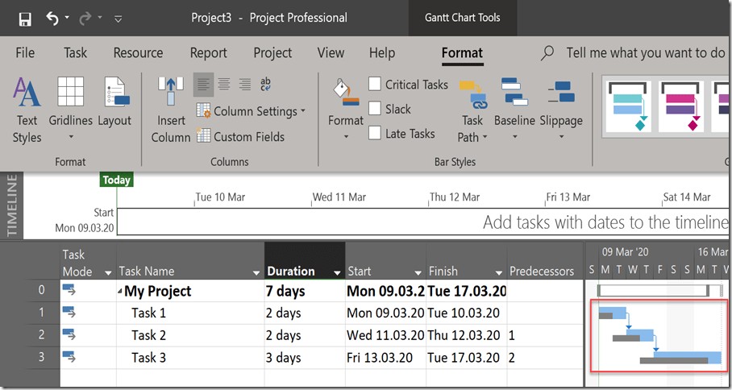Image resolution: width=732 pixels, height=390 pixels.
Task: Enable the Critical Tasks checkbox
Action: coord(375,85)
